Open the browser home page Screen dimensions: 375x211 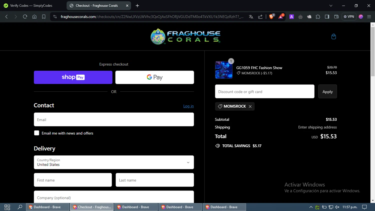(x=34, y=17)
